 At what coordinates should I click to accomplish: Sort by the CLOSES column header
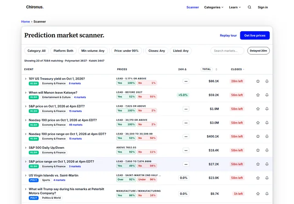click(x=237, y=69)
